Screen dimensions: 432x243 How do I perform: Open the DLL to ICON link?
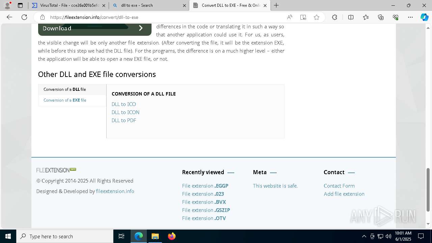coord(126,112)
